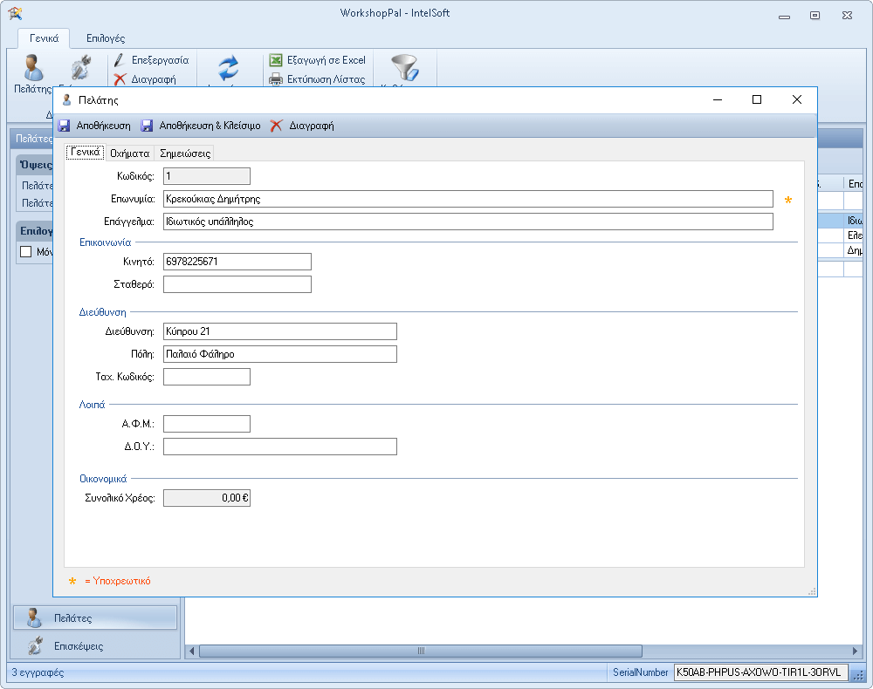Toggle the Μόν... checkbox in left panel

25,251
